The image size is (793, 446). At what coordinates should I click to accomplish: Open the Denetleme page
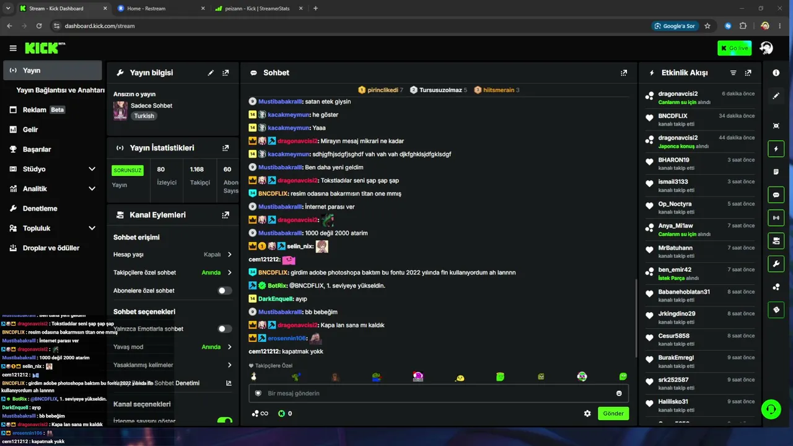(x=53, y=209)
